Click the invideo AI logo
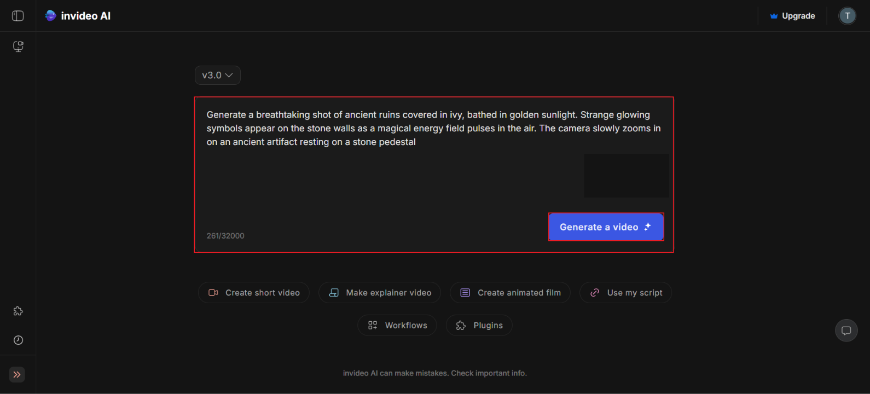870x394 pixels. (78, 16)
